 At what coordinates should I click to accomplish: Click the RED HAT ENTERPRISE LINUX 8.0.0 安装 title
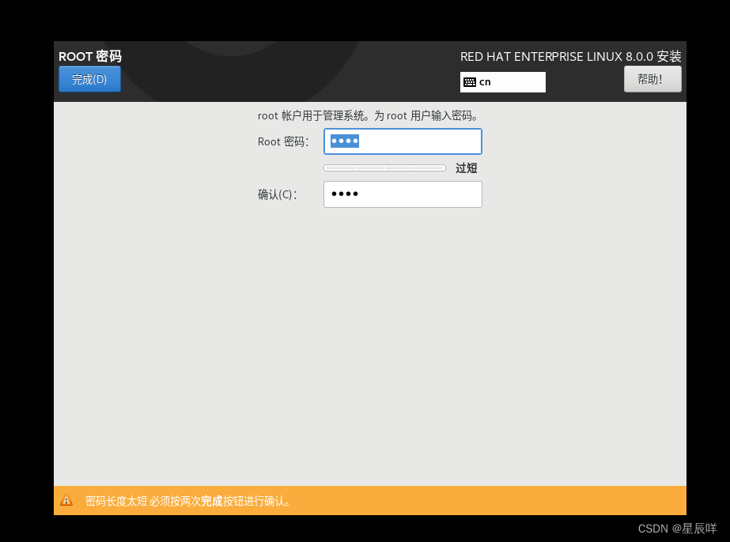[x=570, y=57]
